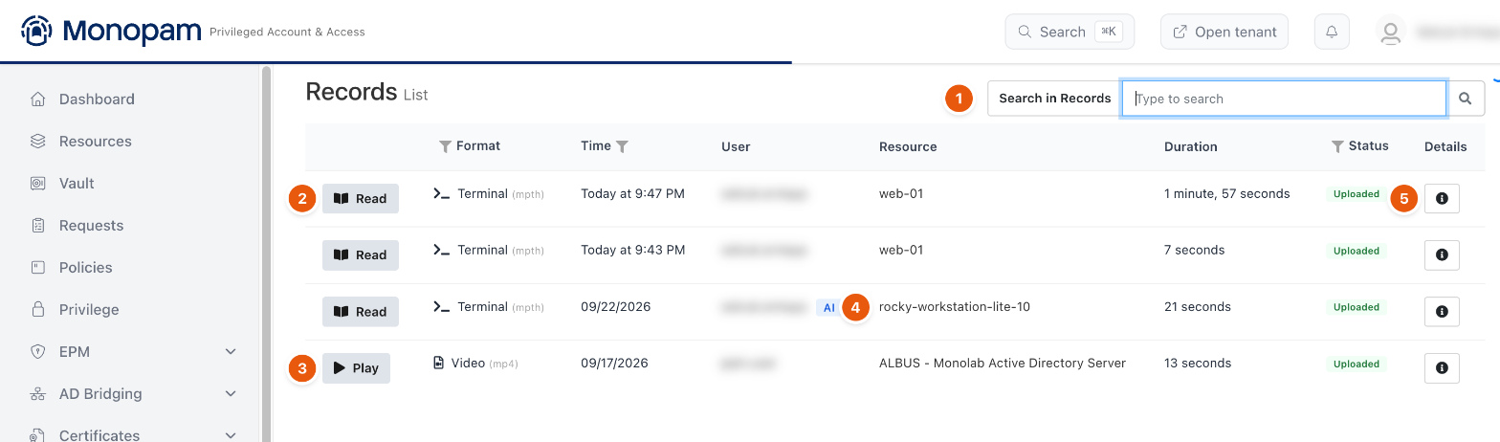The width and height of the screenshot is (1500, 442).
Task: Expand the EPM chevron
Action: point(231,352)
